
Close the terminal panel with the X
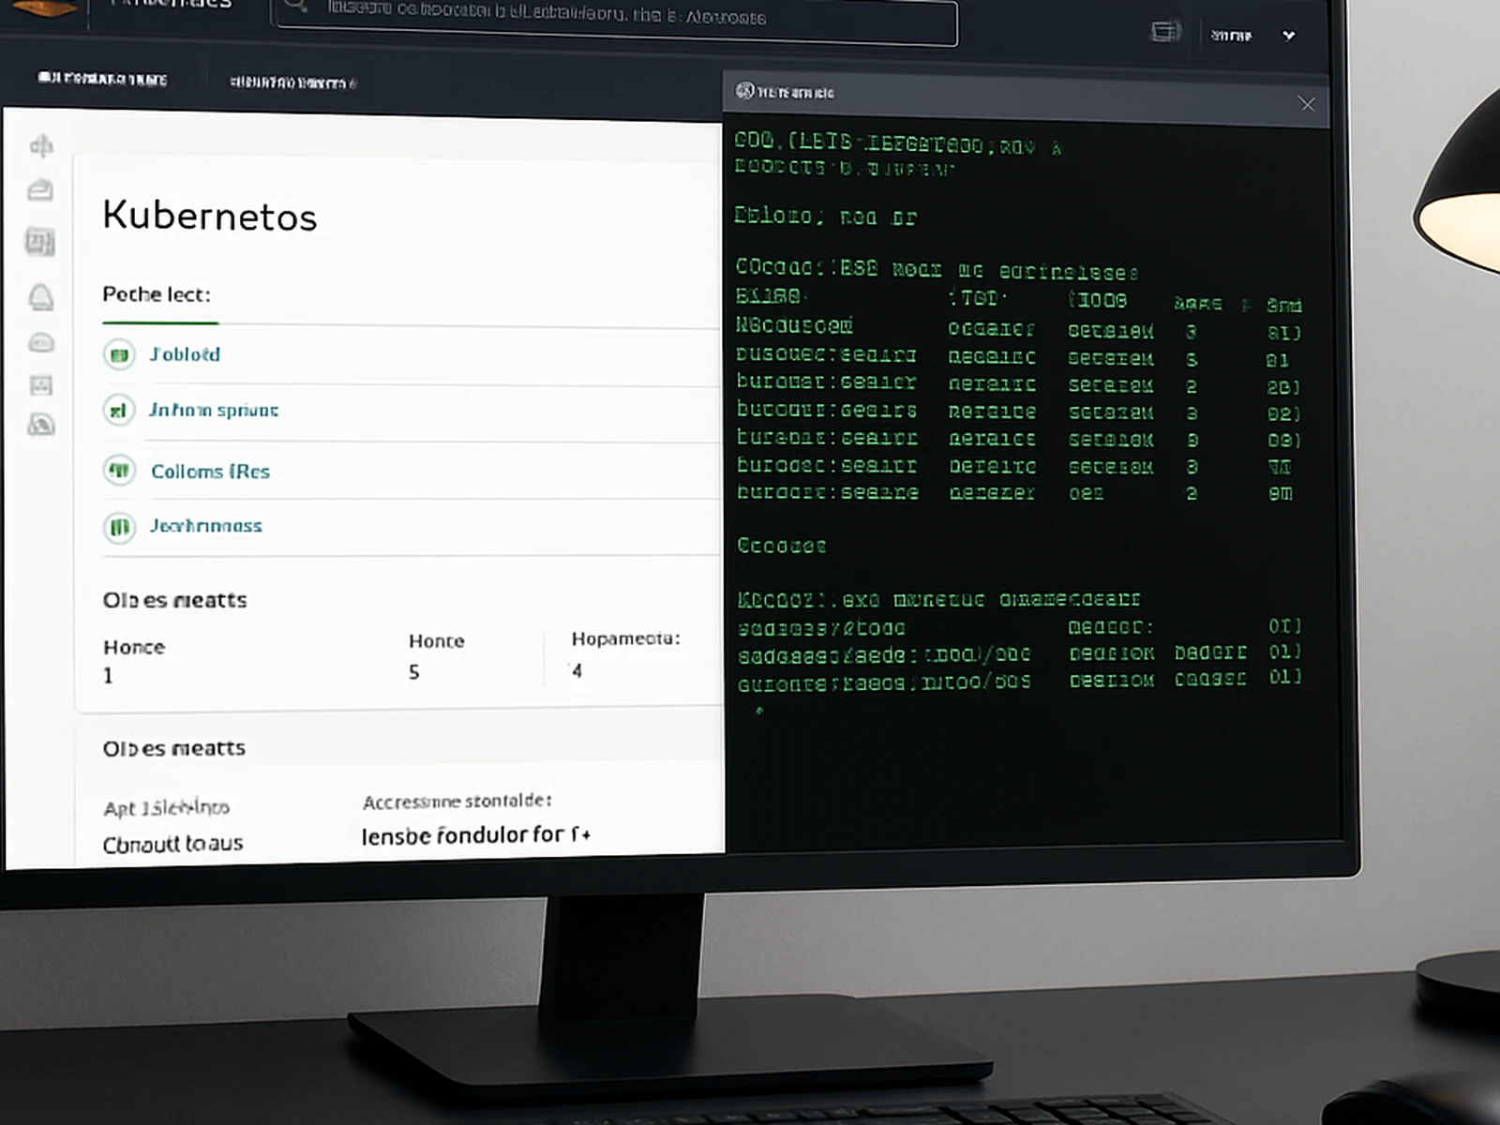click(x=1307, y=104)
